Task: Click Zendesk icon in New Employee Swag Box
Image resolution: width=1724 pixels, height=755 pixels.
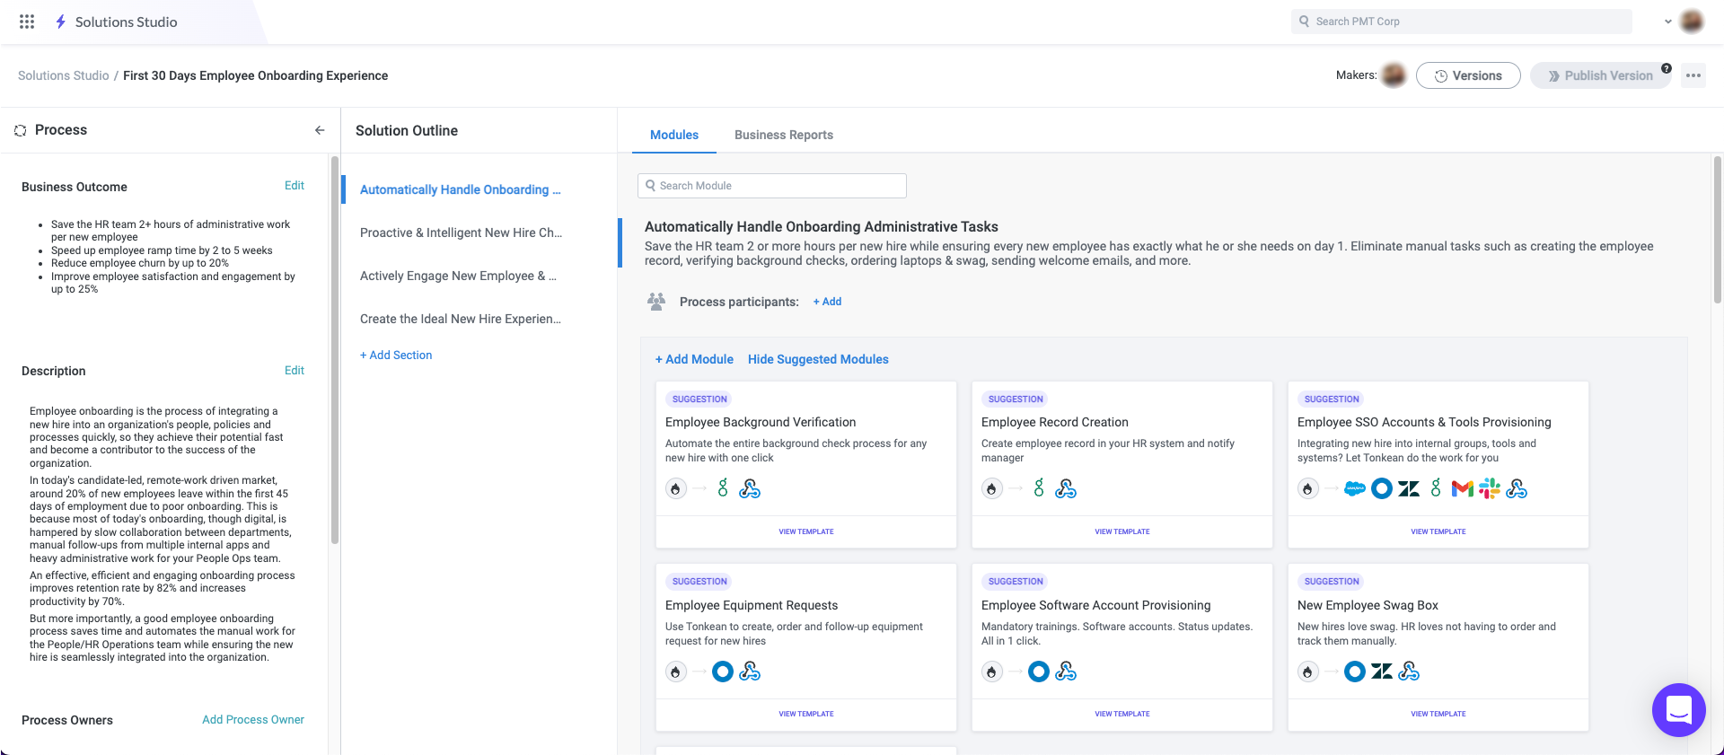Action: 1382,672
